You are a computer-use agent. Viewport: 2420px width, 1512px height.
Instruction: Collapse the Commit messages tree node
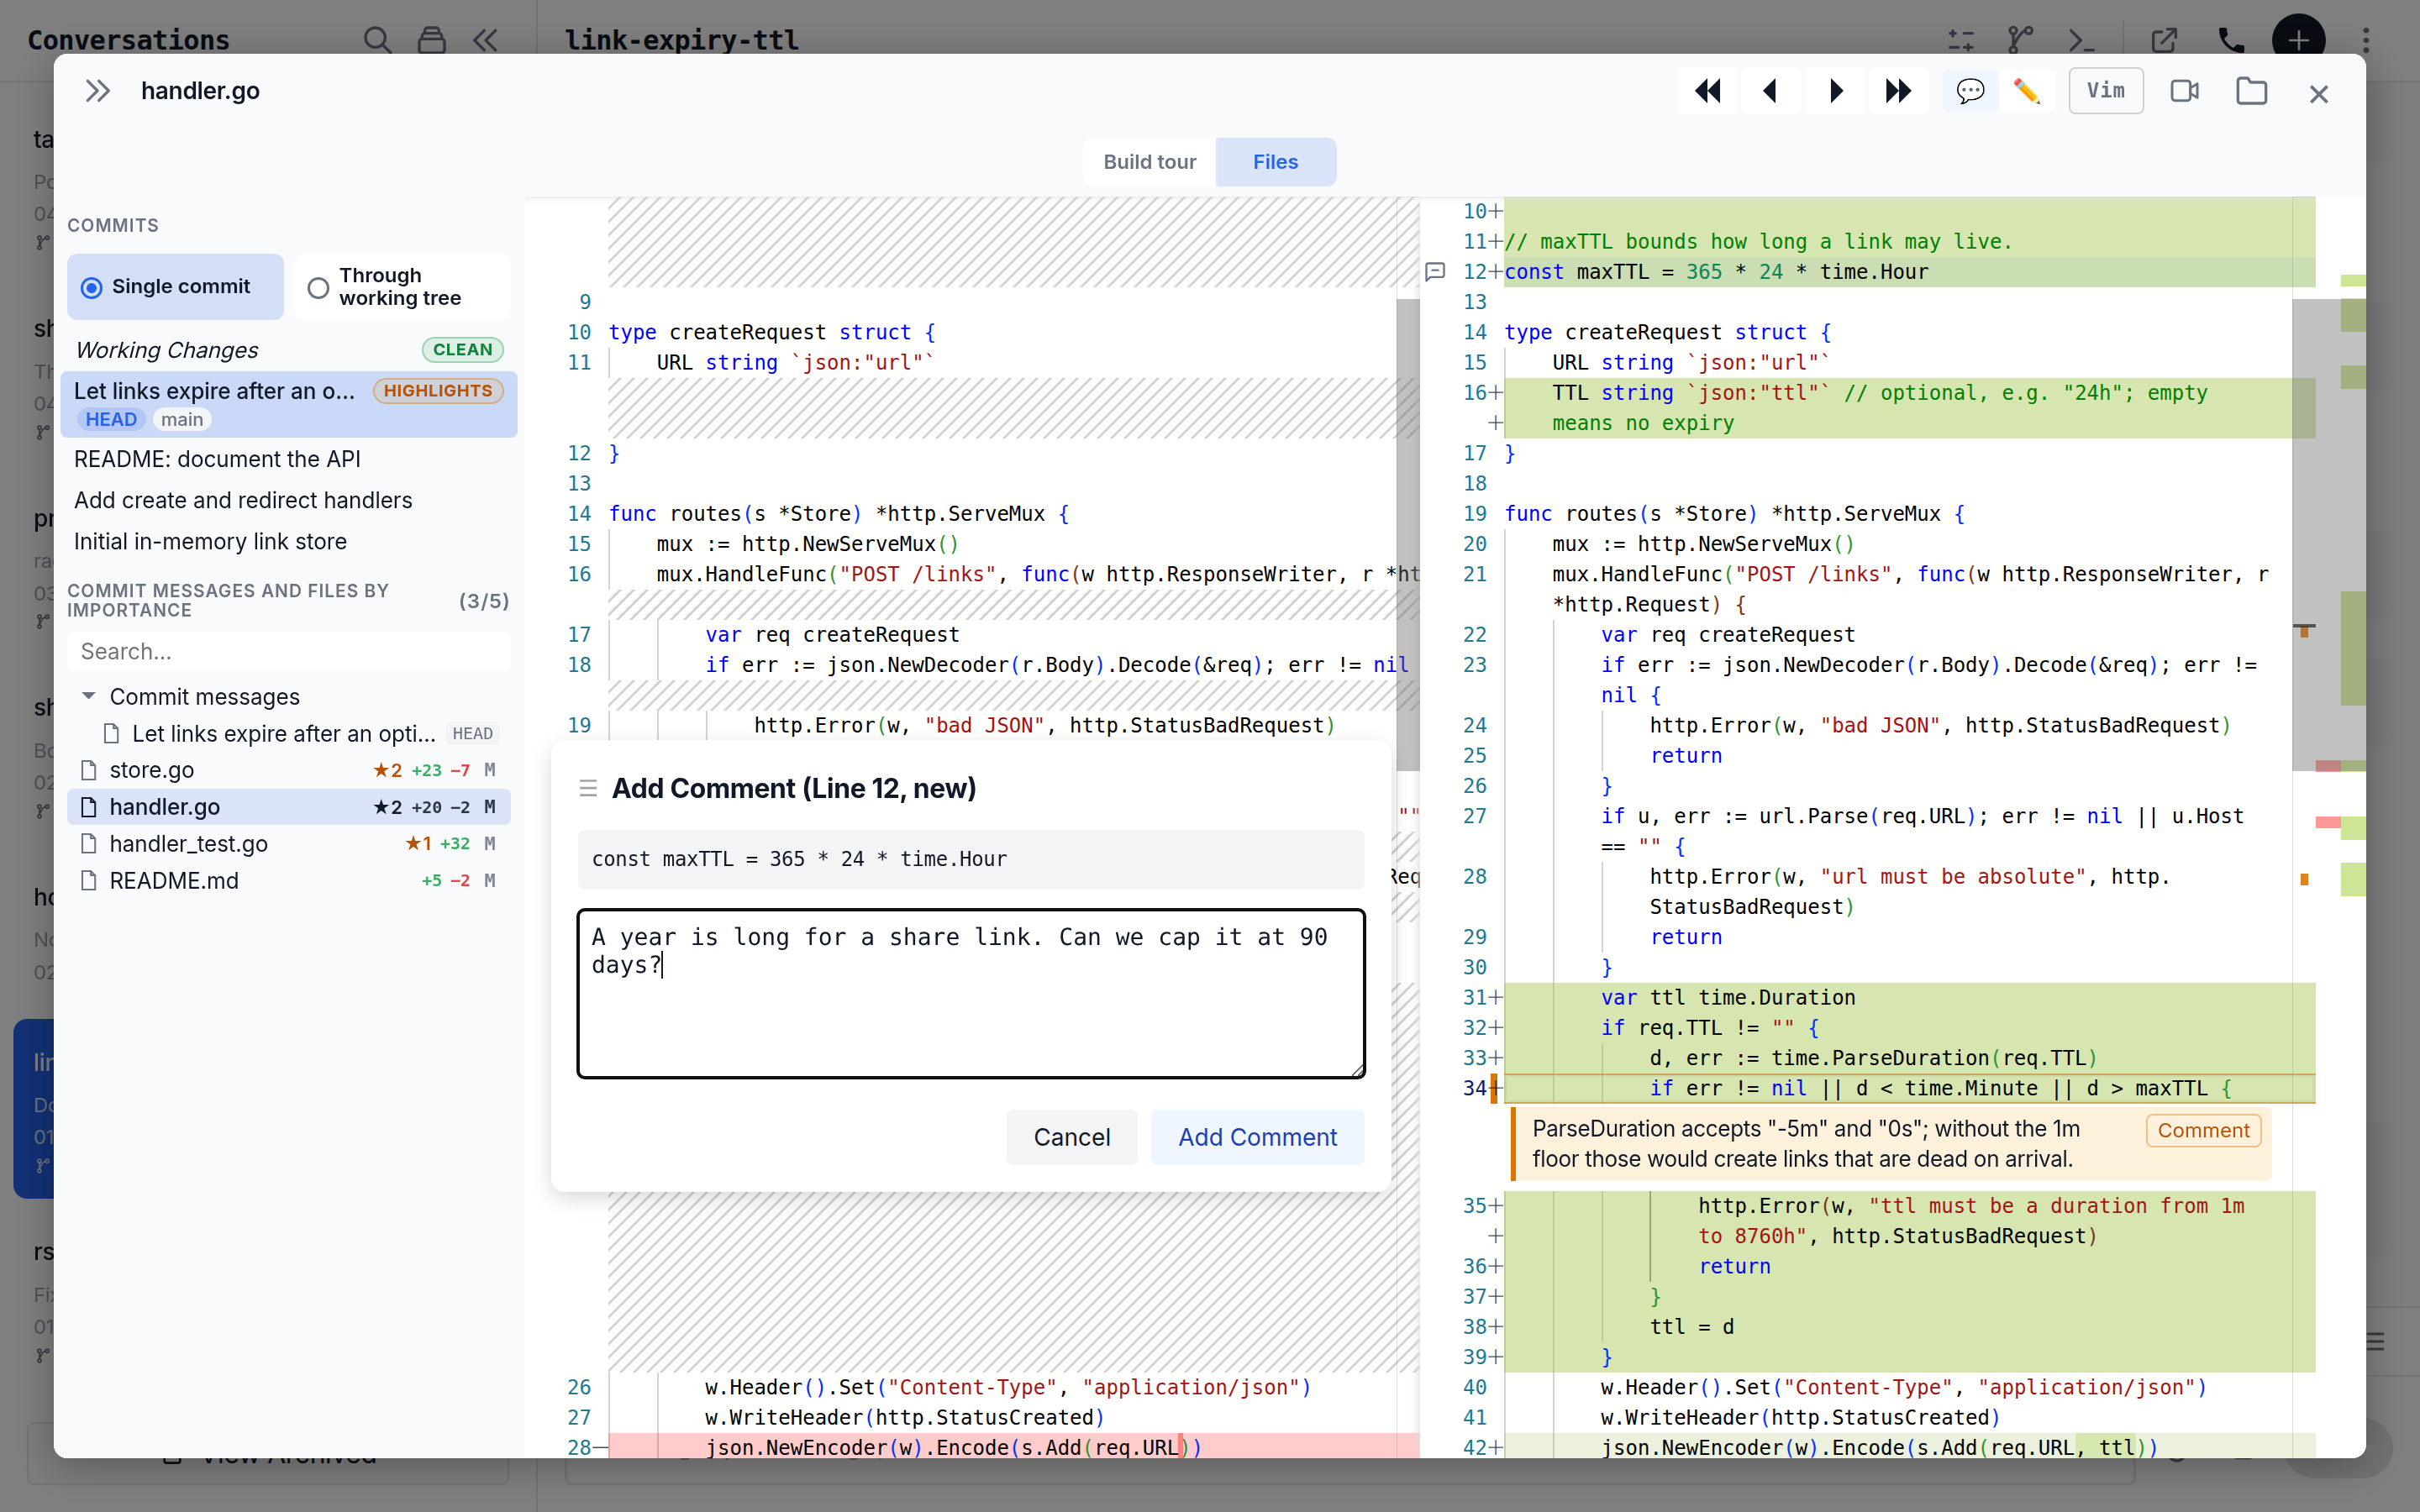89,696
